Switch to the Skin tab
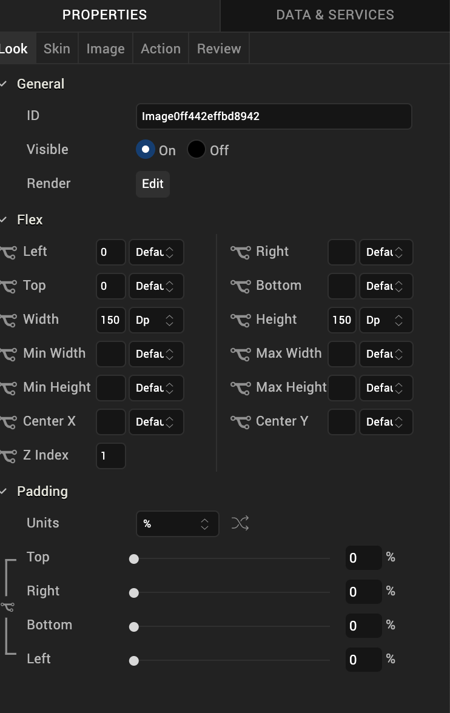 56,49
